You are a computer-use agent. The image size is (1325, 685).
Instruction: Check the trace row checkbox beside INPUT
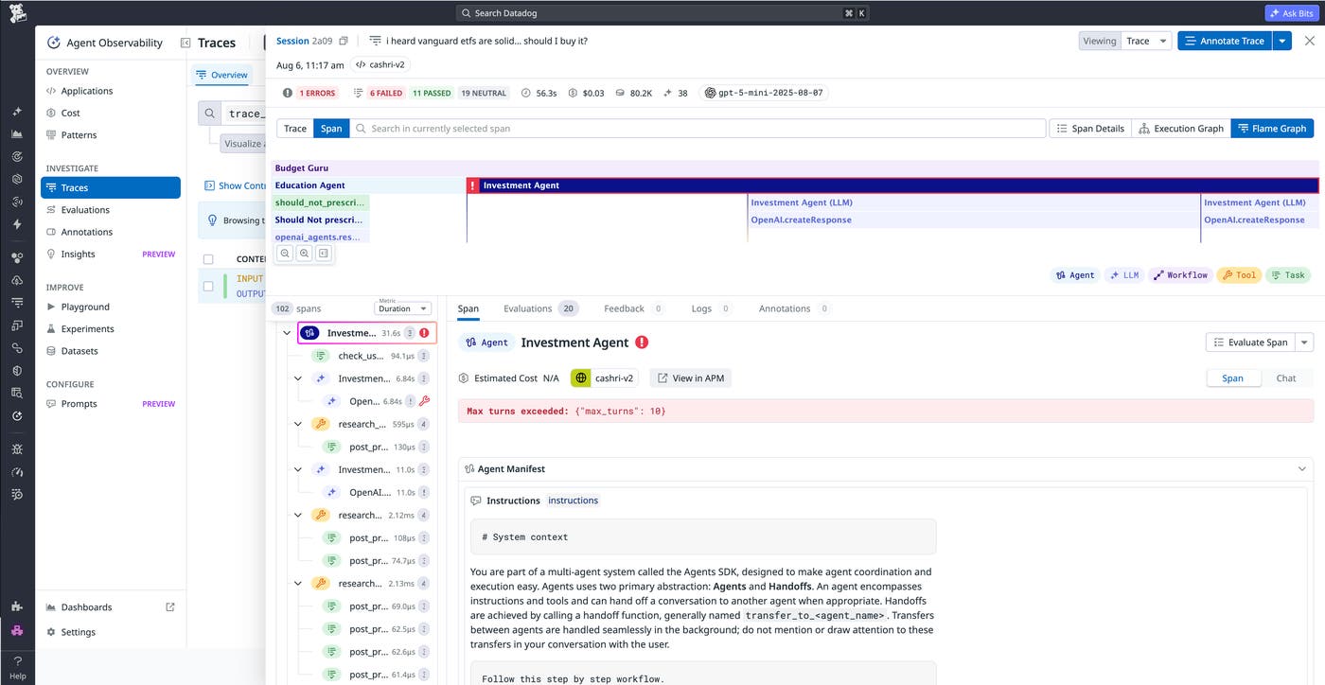click(x=208, y=286)
